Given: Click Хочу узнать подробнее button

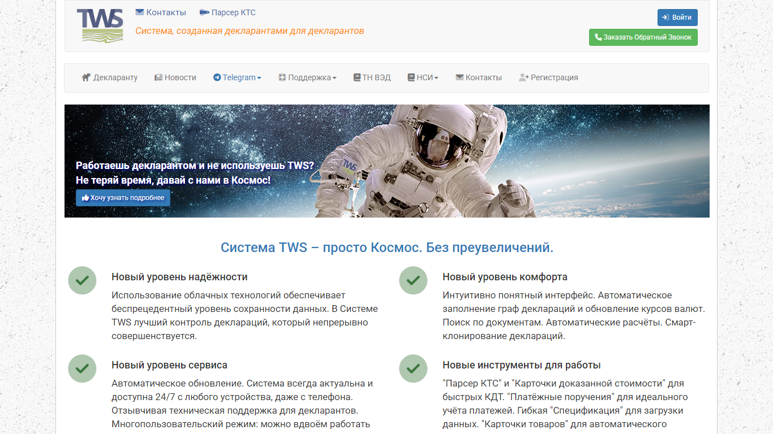Looking at the screenshot, I should (x=123, y=198).
